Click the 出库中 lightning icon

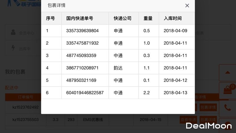point(13,48)
